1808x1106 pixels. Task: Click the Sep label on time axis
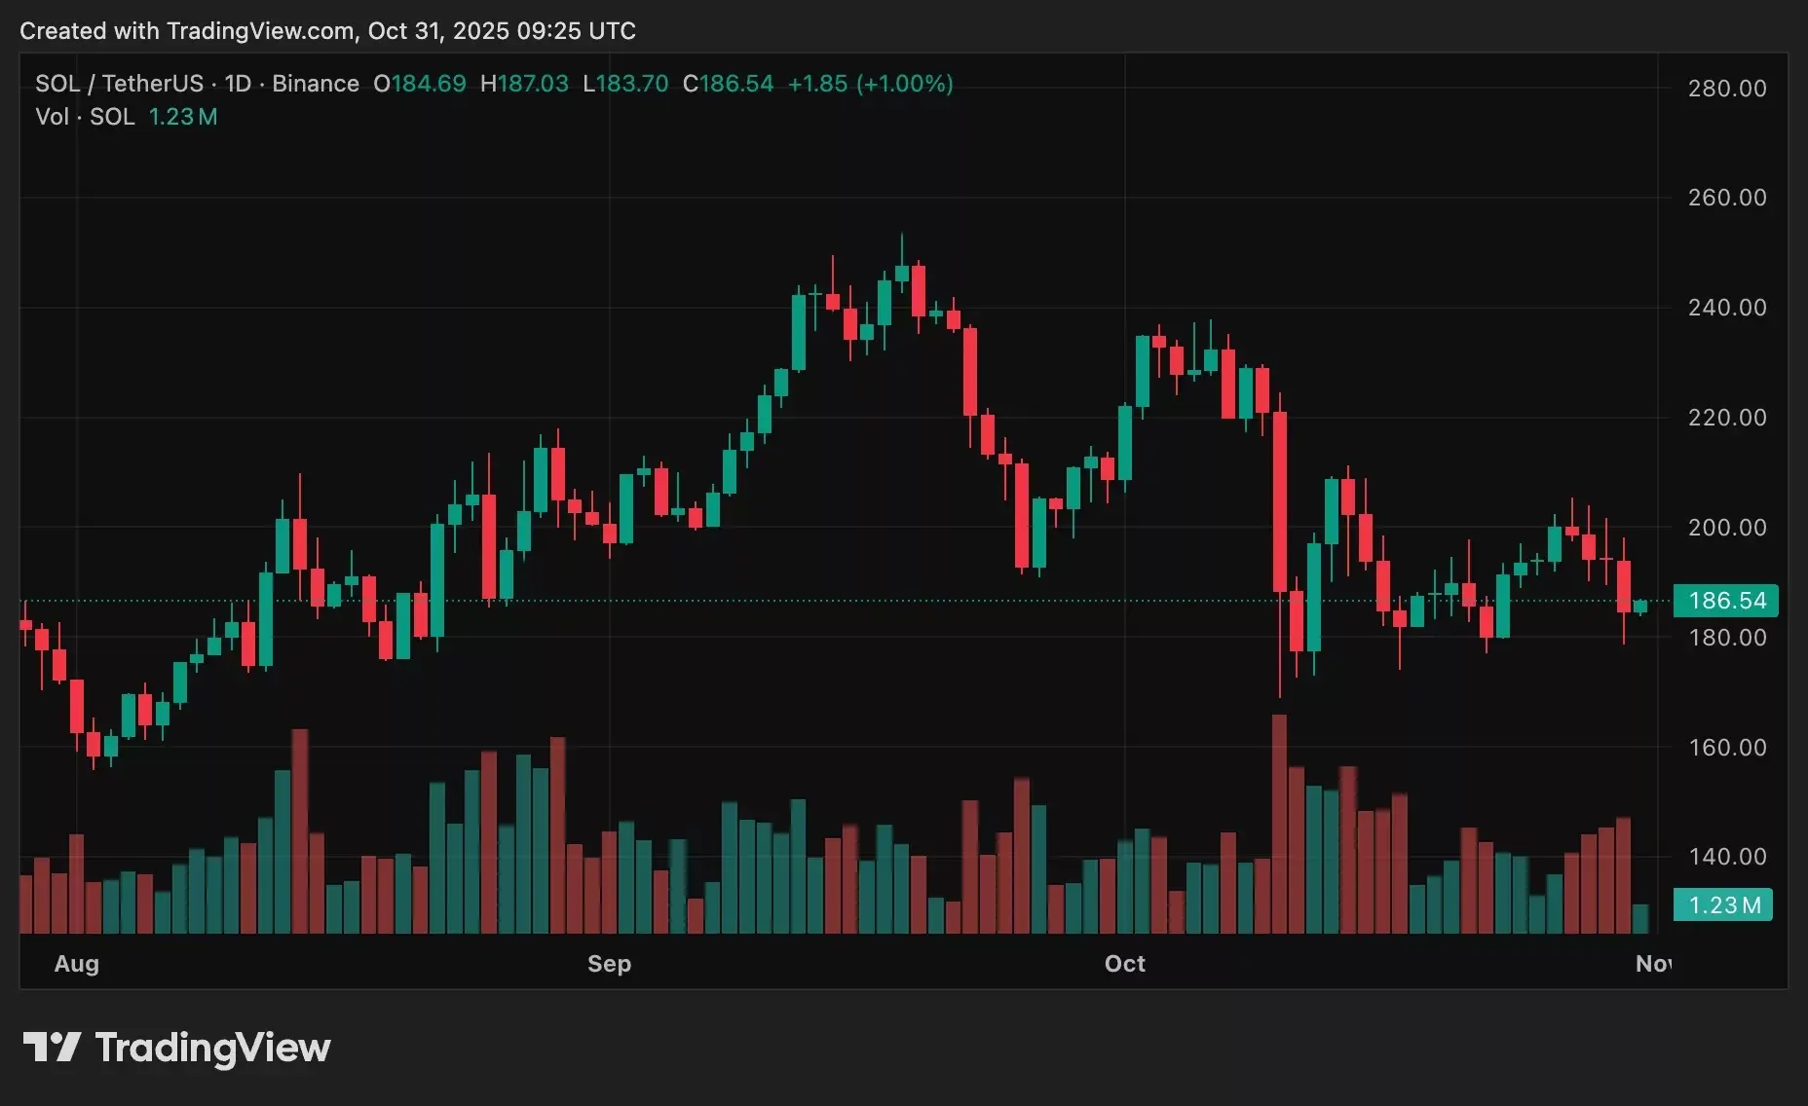pos(609,964)
